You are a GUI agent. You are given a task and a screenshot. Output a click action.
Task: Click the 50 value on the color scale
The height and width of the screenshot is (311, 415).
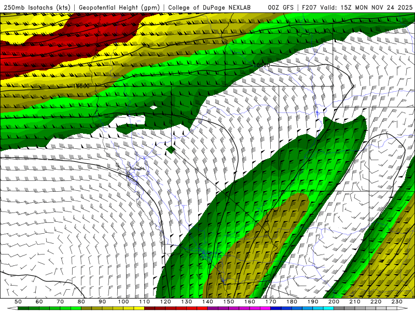click(x=18, y=302)
